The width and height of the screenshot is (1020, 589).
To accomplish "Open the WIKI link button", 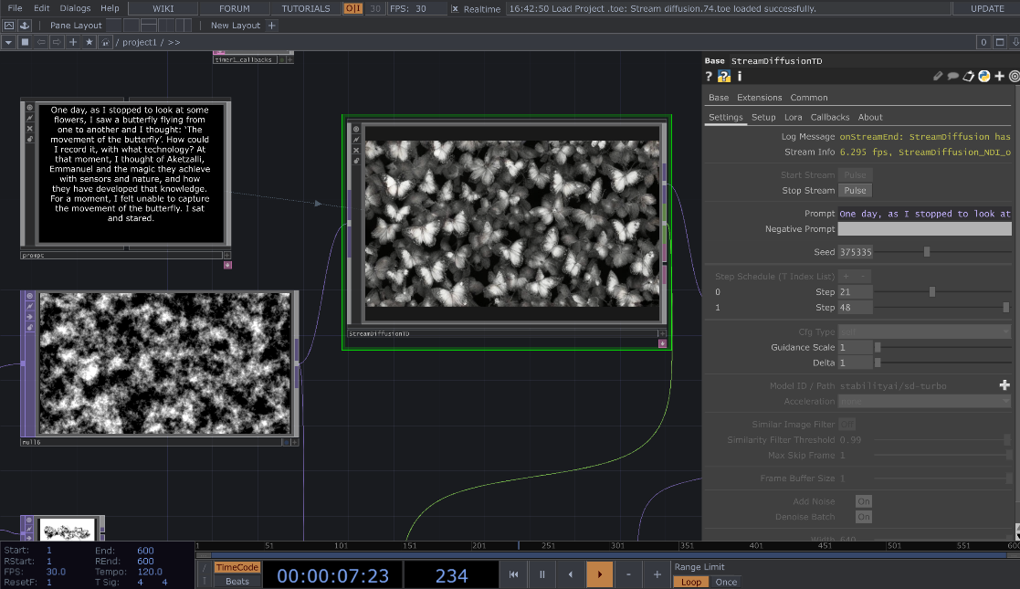I will pyautogui.click(x=163, y=8).
